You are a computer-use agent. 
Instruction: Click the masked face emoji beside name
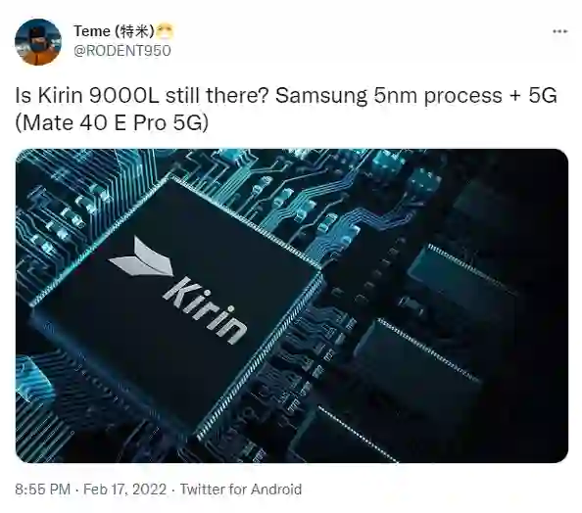click(x=165, y=31)
